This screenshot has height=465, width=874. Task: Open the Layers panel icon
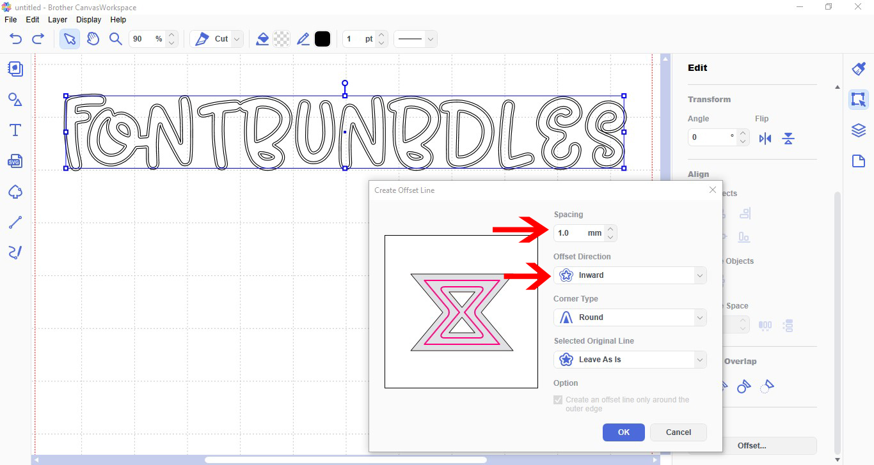coord(859,130)
